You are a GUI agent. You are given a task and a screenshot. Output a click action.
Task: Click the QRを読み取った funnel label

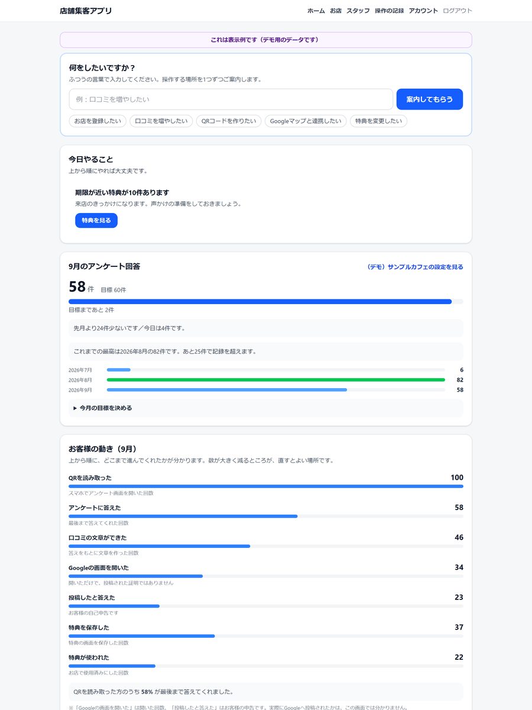90,478
